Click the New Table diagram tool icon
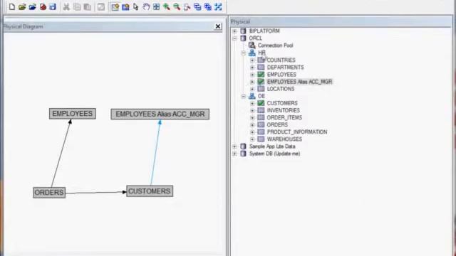The width and height of the screenshot is (456, 256). point(115,6)
